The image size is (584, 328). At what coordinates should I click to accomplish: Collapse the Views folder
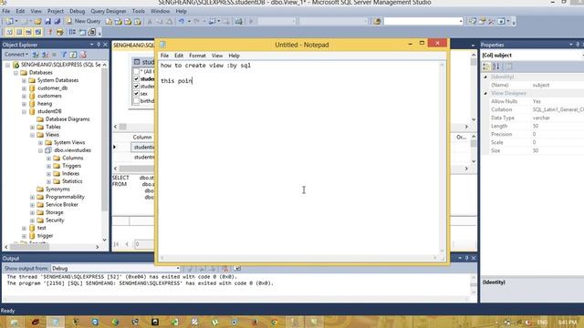(32, 135)
